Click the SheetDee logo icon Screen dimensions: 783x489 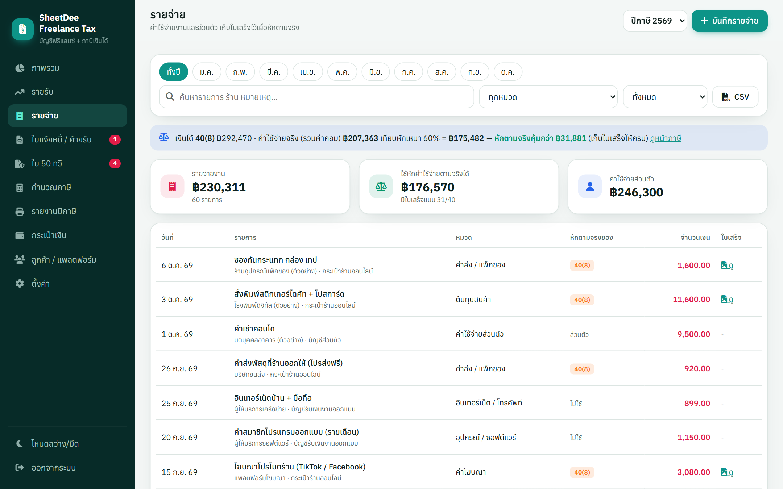pos(23,29)
